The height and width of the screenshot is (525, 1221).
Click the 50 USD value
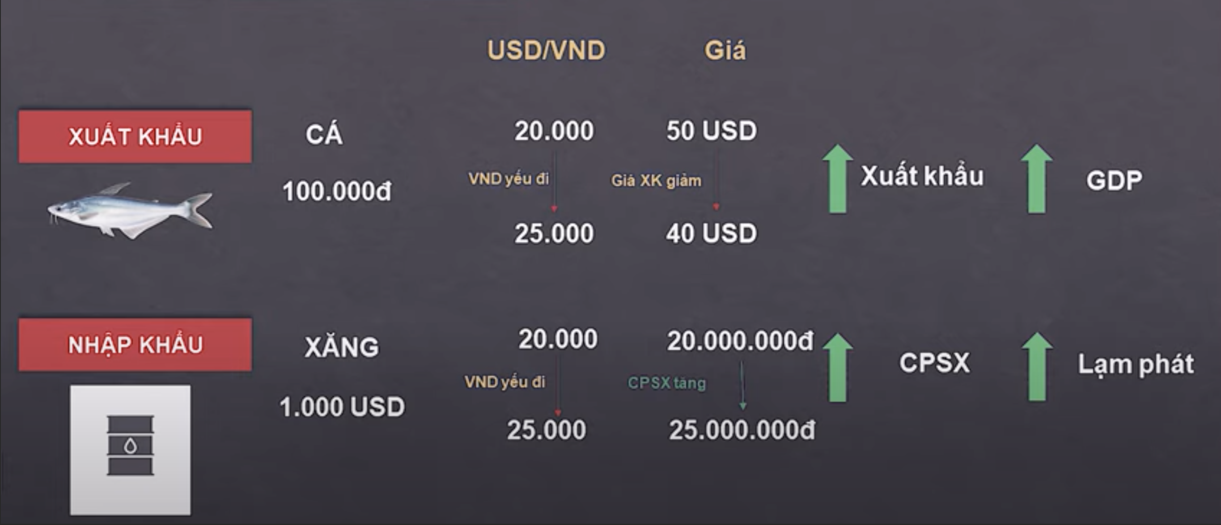coord(712,131)
